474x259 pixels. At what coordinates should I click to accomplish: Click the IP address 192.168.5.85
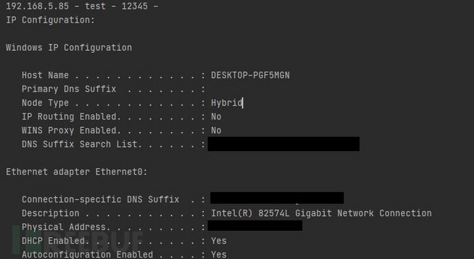point(38,6)
